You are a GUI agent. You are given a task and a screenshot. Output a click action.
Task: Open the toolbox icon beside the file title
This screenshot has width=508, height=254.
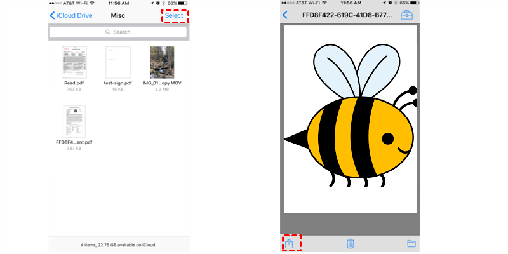click(406, 15)
